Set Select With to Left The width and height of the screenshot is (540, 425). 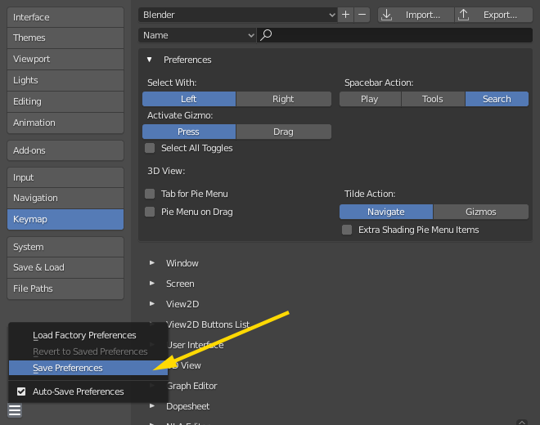(189, 99)
